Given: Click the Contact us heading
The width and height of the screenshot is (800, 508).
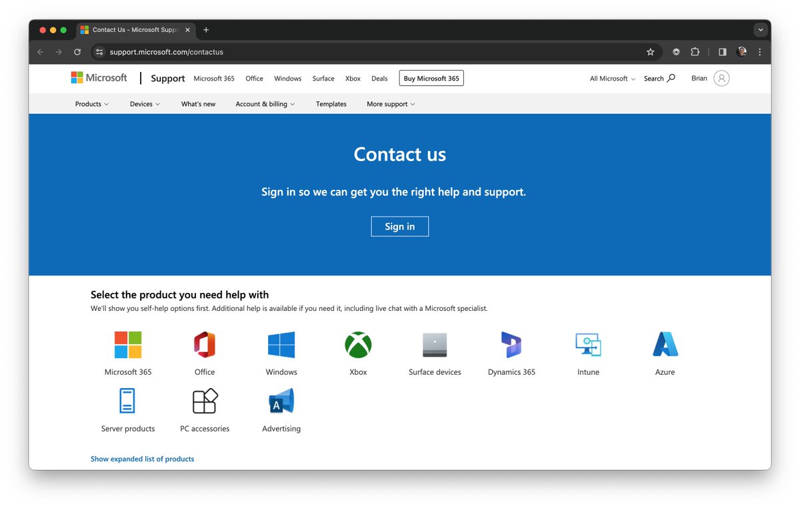Looking at the screenshot, I should tap(400, 154).
